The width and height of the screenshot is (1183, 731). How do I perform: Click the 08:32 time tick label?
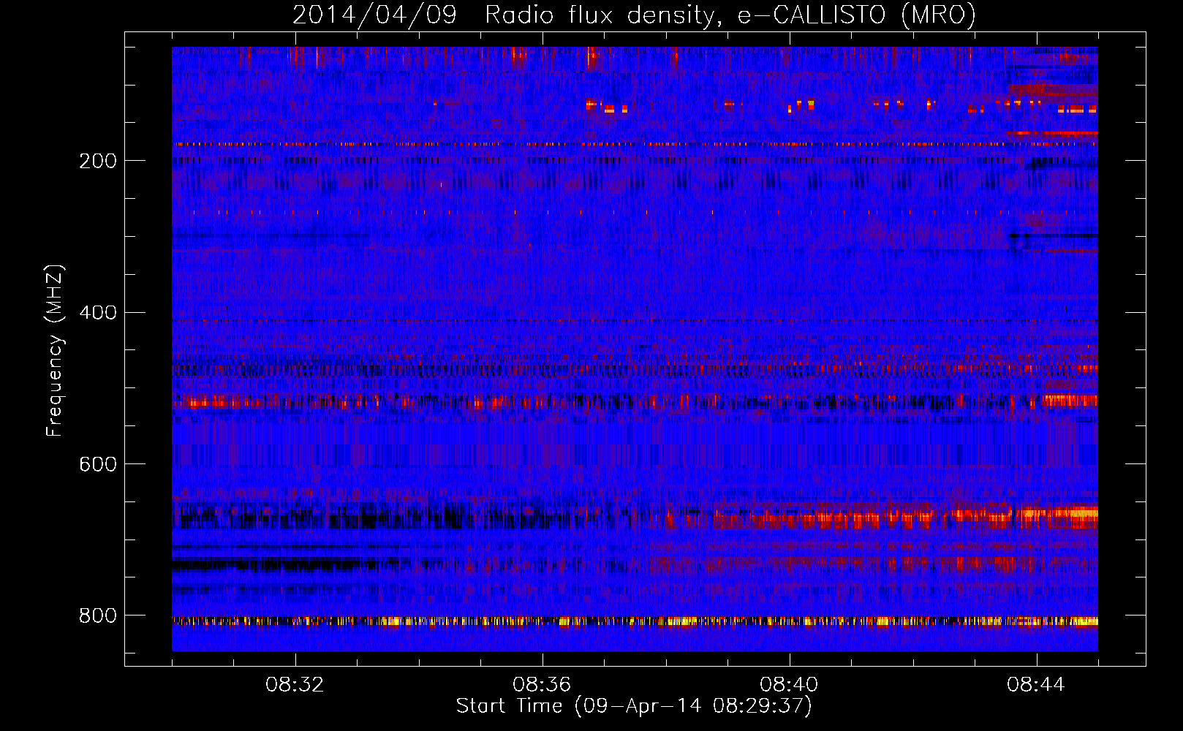pyautogui.click(x=295, y=685)
